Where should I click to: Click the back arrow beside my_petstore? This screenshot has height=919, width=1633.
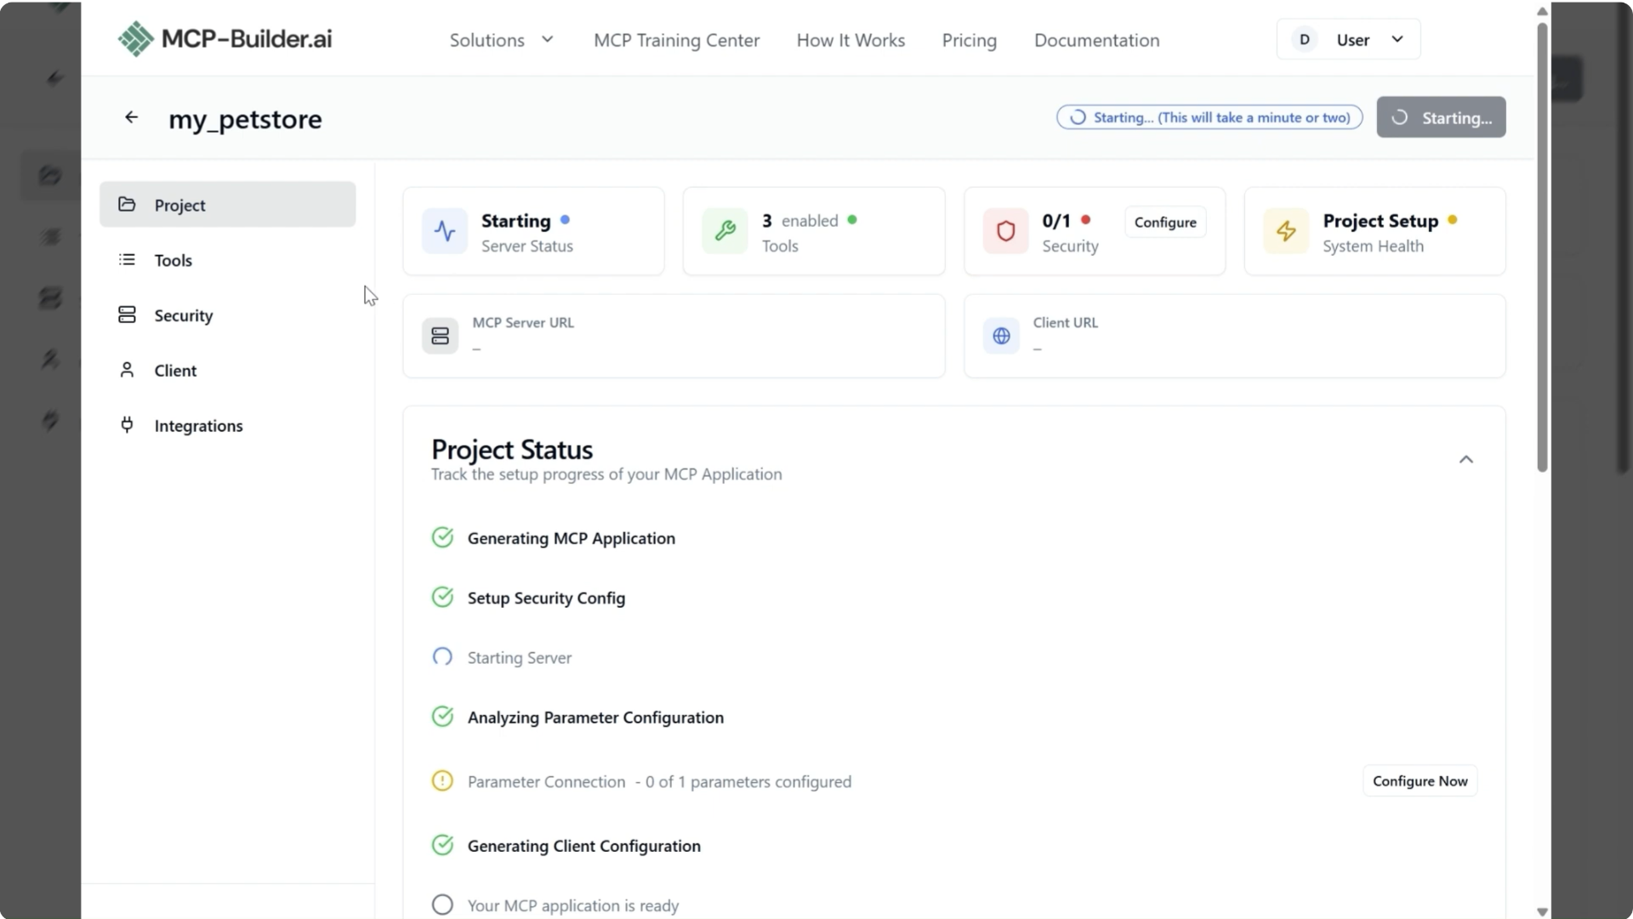[131, 117]
